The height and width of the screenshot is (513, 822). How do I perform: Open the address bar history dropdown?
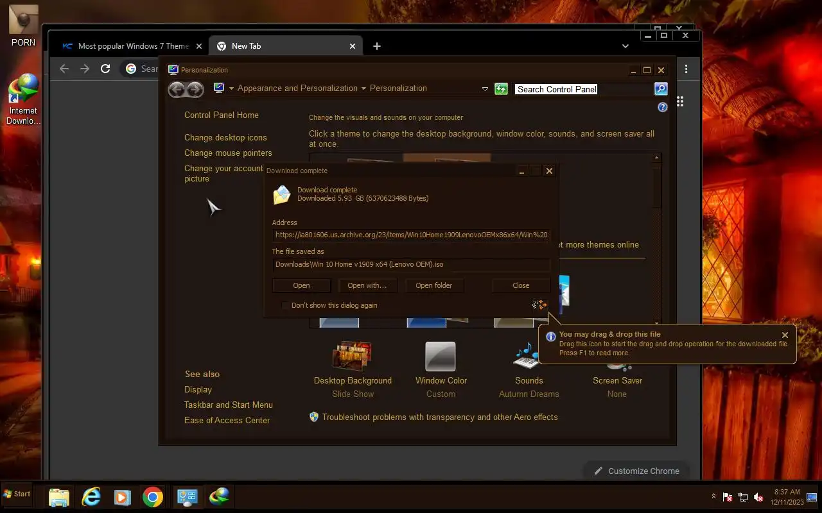(x=485, y=89)
